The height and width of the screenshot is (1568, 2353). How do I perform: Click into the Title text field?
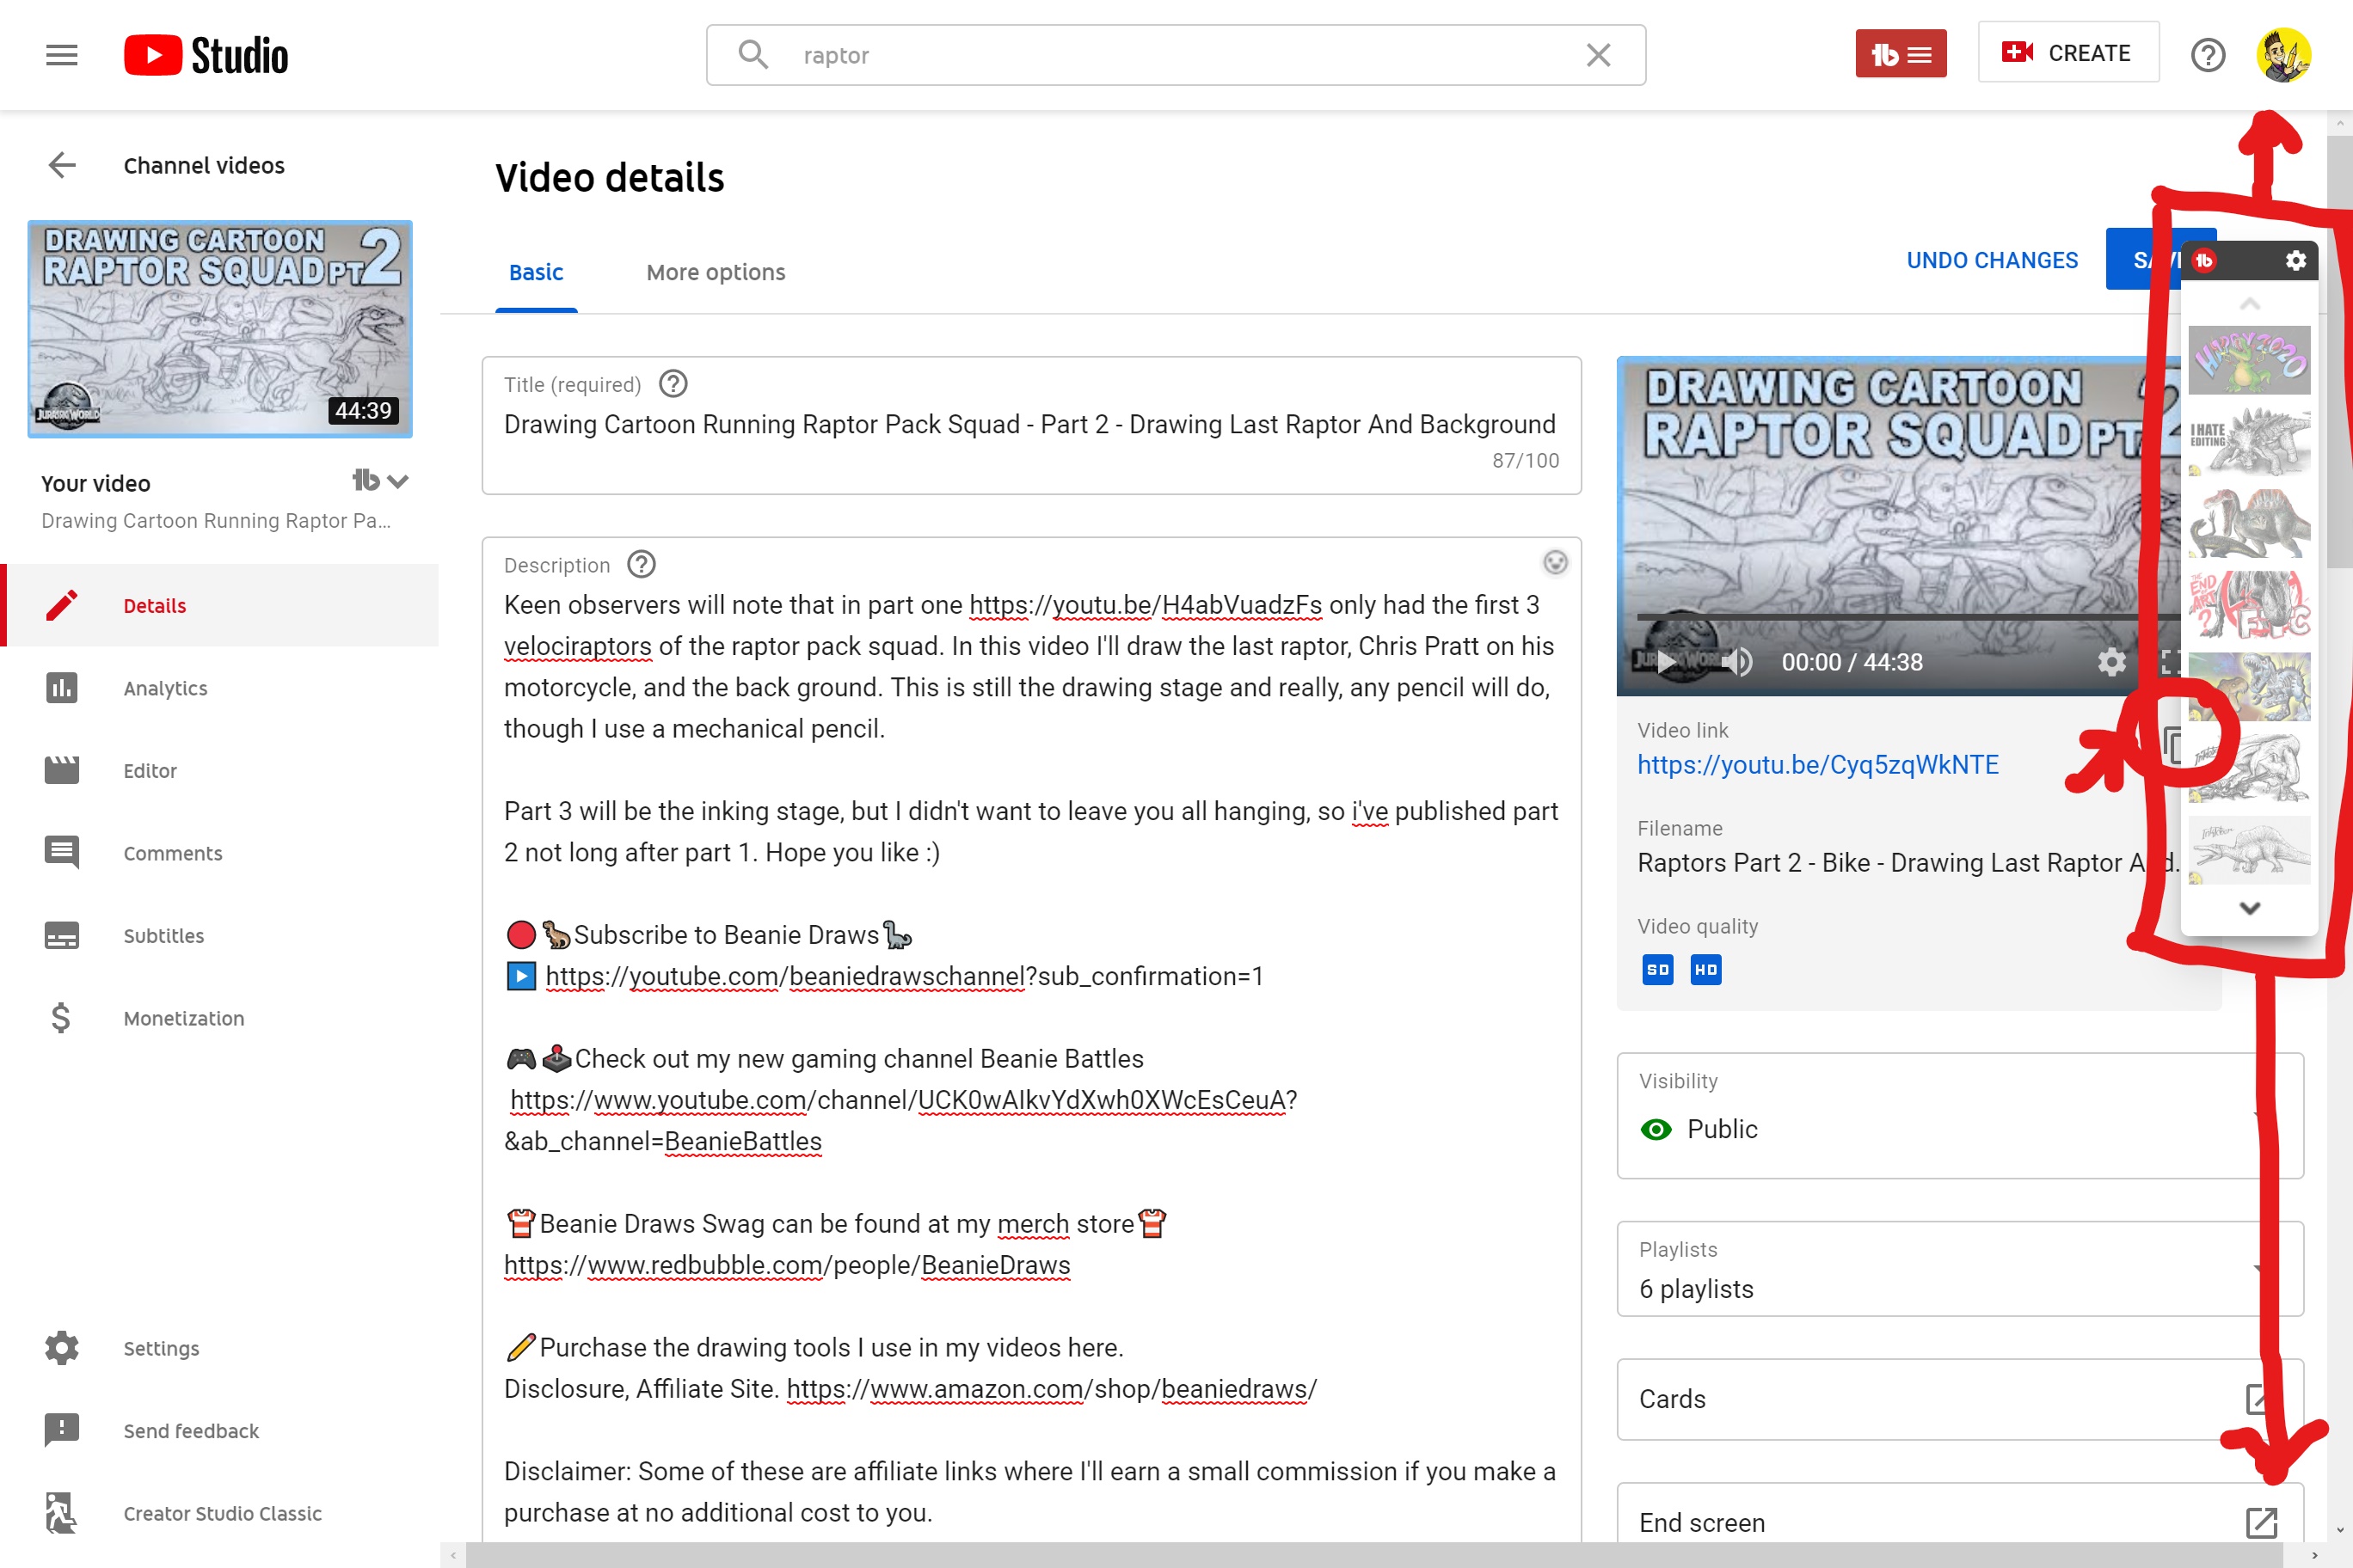1030,424
